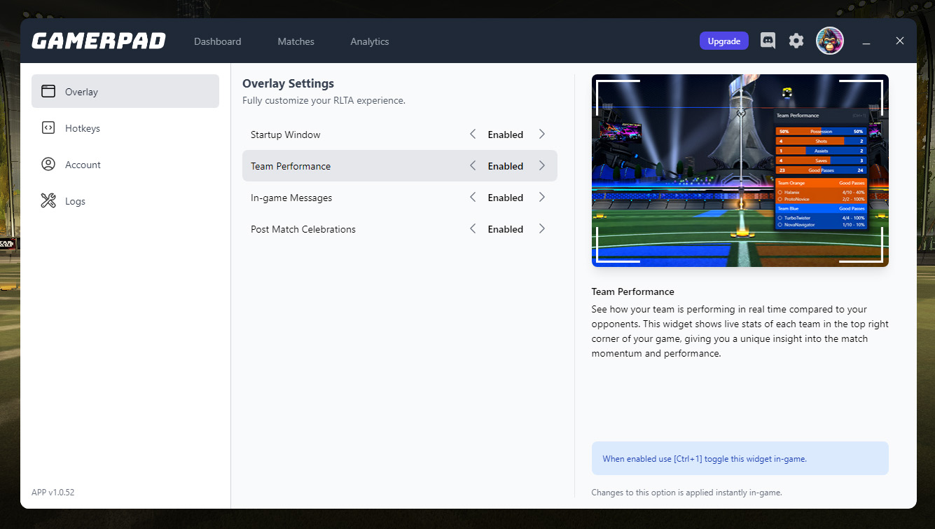Click the Enabled value for Post Match Celebrations
Viewport: 935px width, 529px height.
pyautogui.click(x=506, y=229)
